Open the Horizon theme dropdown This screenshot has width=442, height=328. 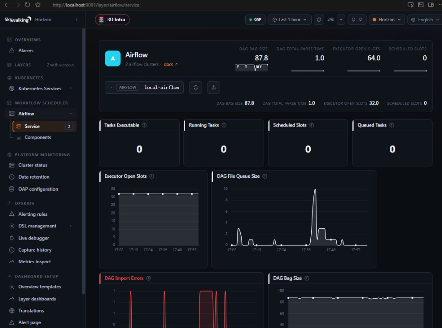pos(387,19)
